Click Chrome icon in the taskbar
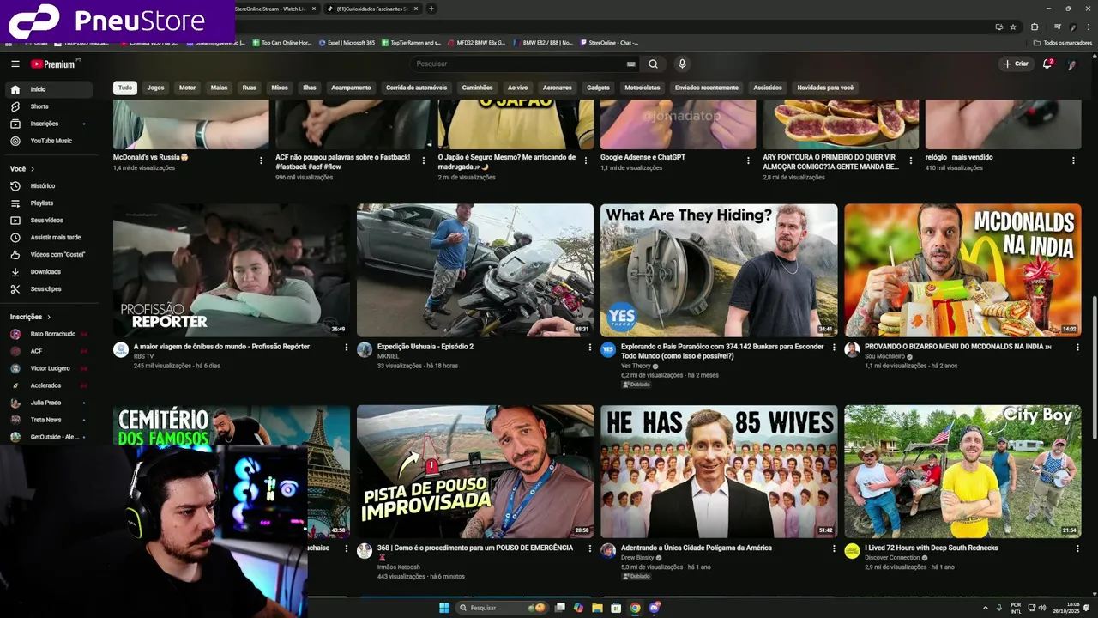This screenshot has width=1098, height=618. click(635, 608)
